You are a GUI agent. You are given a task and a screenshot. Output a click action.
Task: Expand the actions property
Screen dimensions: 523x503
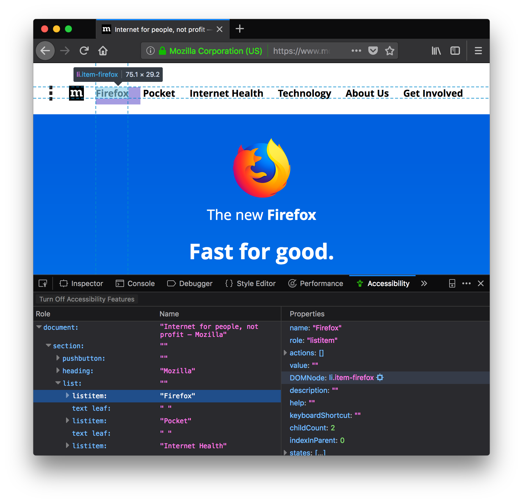pyautogui.click(x=285, y=353)
